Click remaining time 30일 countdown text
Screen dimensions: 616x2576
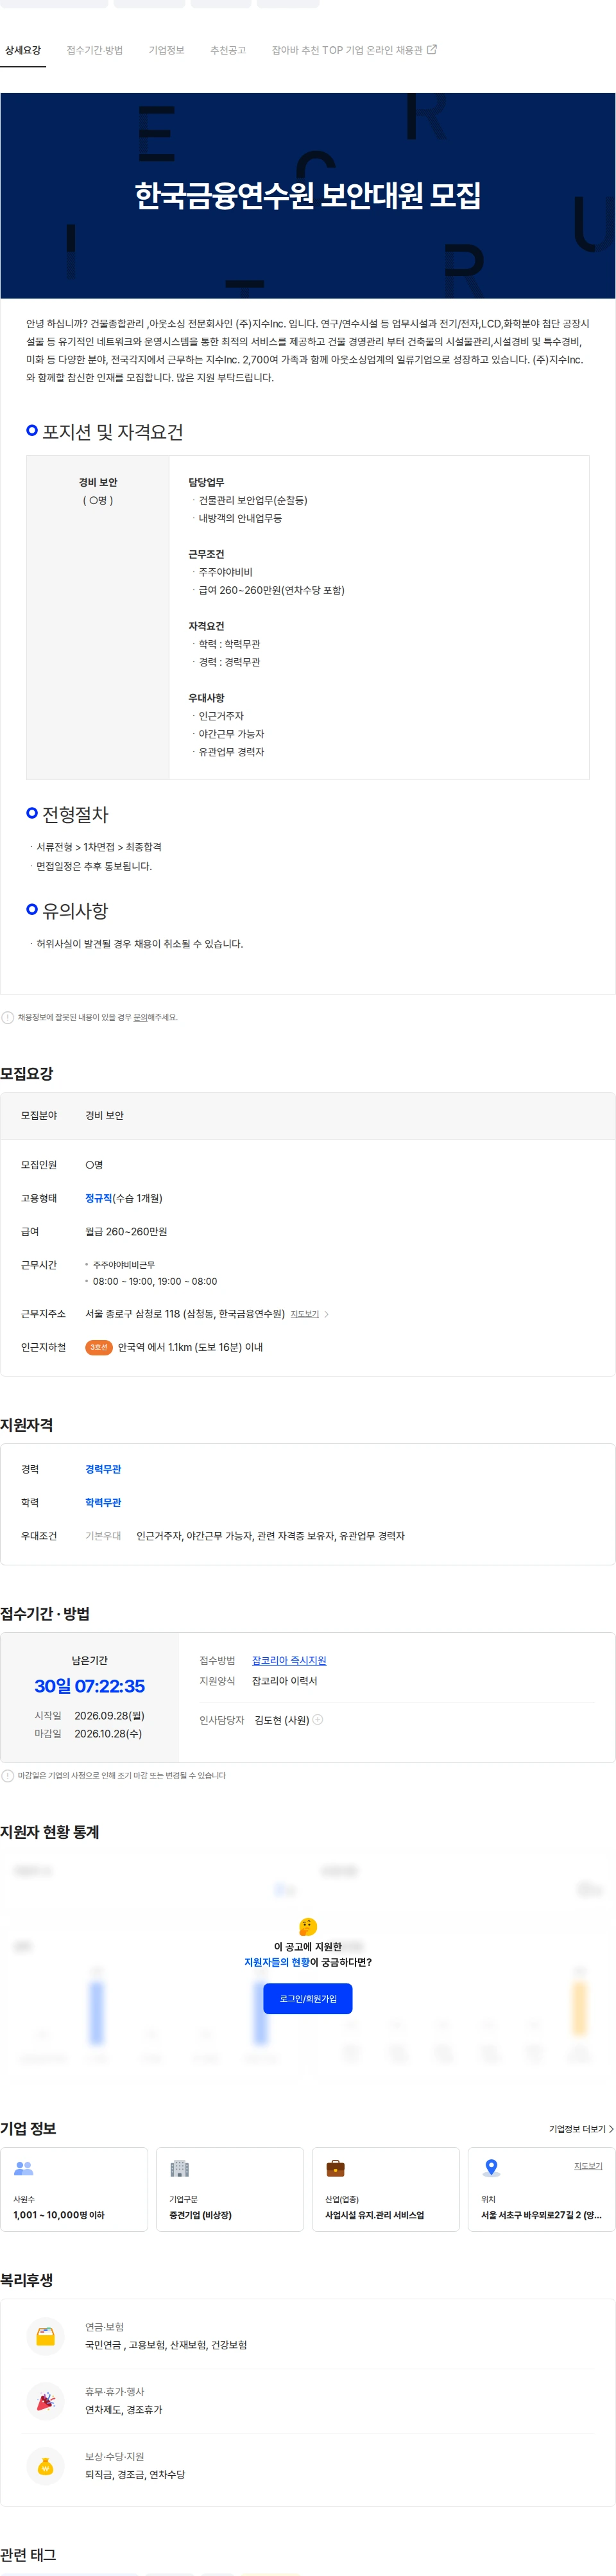point(89,1686)
